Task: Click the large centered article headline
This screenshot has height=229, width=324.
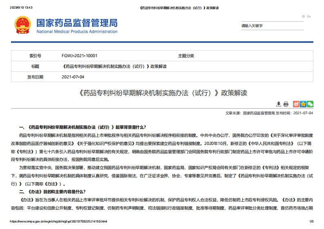Action: click(162, 93)
